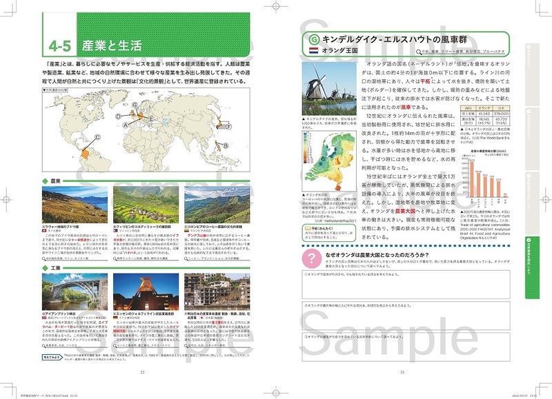
Task: Click the アイアンブリッジ峡谷 caption title
Action: tap(59, 314)
